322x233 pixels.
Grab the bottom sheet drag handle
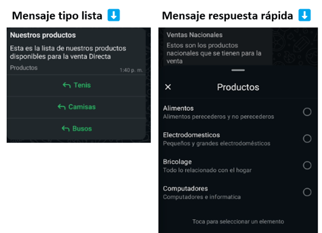tap(238, 70)
